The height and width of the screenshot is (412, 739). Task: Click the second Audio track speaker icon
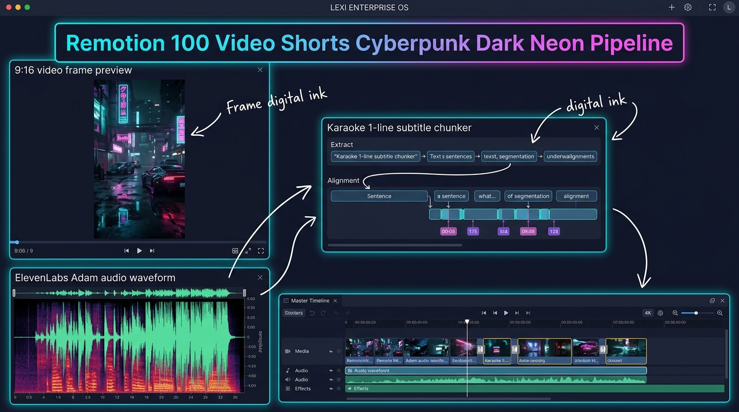tap(288, 380)
